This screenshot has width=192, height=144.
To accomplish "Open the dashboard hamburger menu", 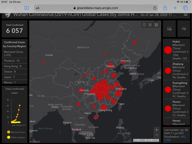I will click(186, 15).
